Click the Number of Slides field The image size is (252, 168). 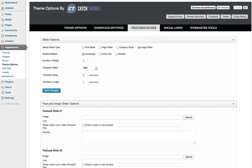85,61
